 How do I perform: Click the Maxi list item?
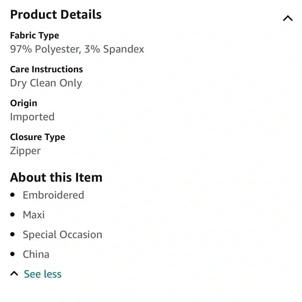tap(34, 215)
